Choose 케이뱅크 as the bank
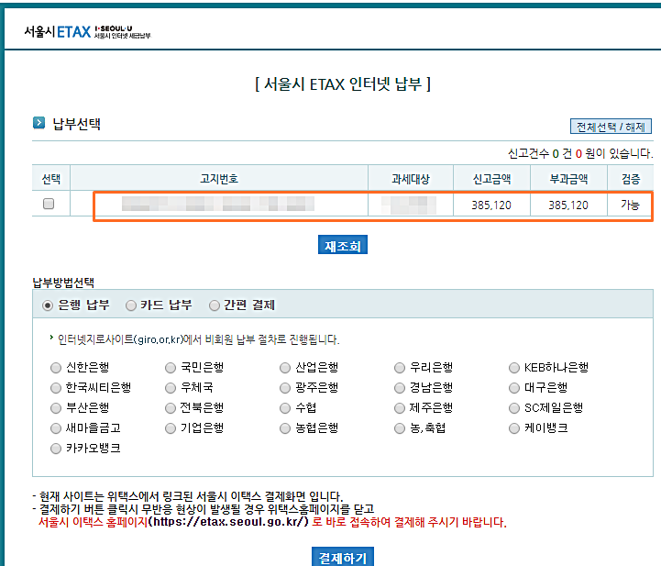 [x=514, y=428]
